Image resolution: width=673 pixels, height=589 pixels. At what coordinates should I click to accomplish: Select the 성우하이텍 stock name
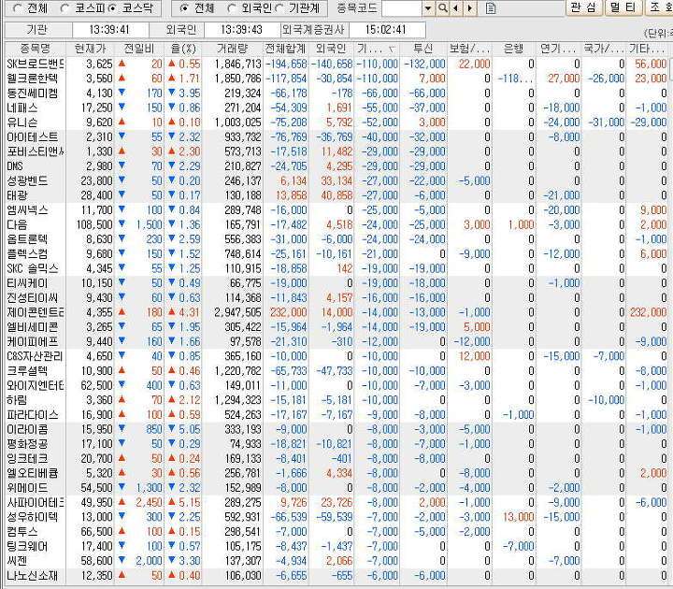coord(32,517)
